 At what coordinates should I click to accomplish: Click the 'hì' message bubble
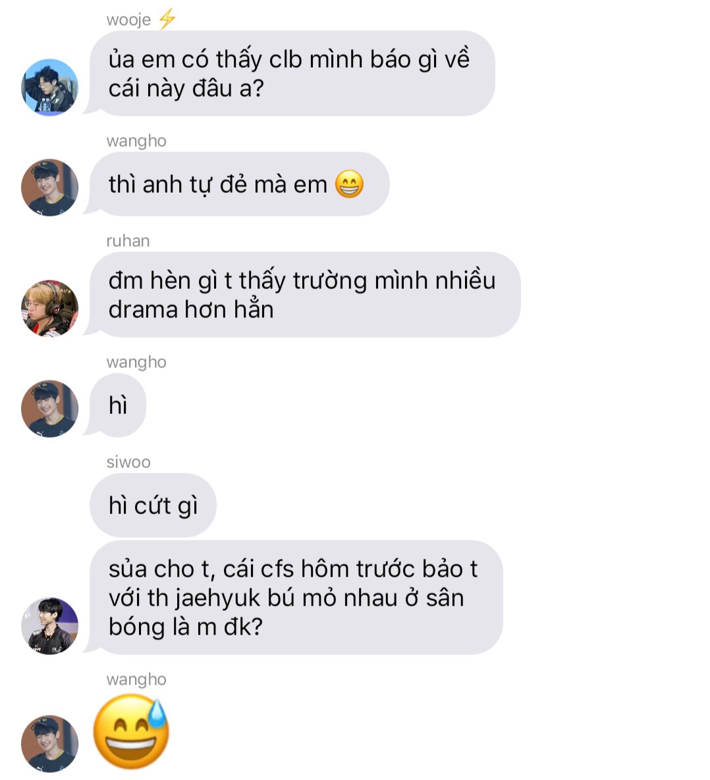click(117, 405)
